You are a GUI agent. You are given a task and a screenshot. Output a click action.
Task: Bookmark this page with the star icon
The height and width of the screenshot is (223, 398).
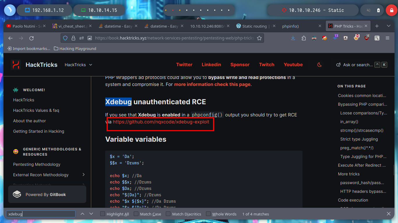click(x=259, y=38)
